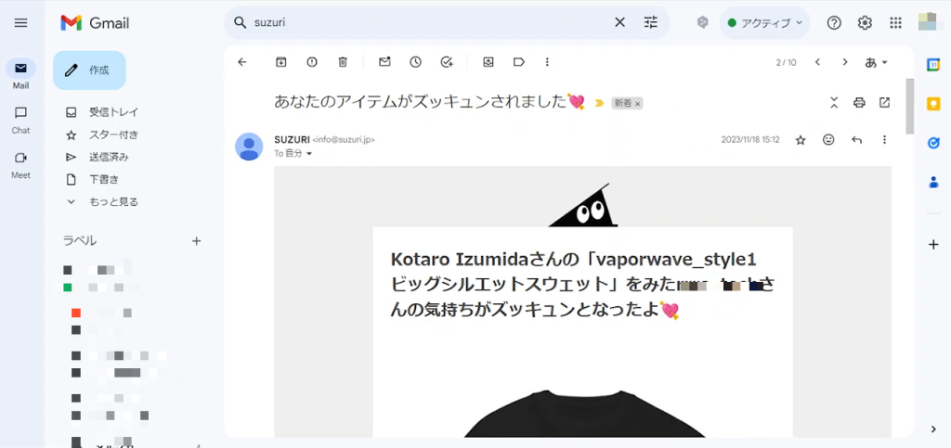This screenshot has width=951, height=448.
Task: Reply to the SUZURI message
Action: (x=856, y=140)
